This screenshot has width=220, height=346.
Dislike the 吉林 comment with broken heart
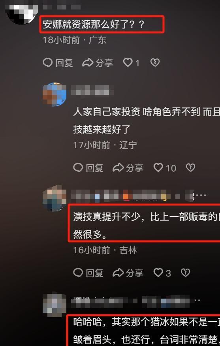pos(185,273)
